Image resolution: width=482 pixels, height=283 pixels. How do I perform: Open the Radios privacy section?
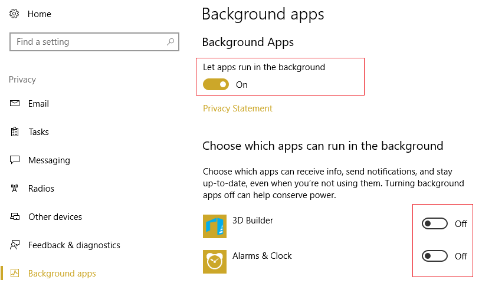(41, 189)
